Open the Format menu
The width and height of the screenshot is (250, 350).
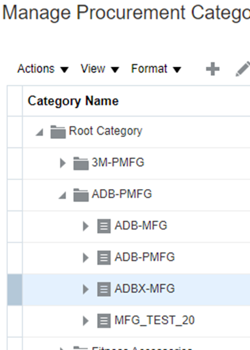point(156,69)
